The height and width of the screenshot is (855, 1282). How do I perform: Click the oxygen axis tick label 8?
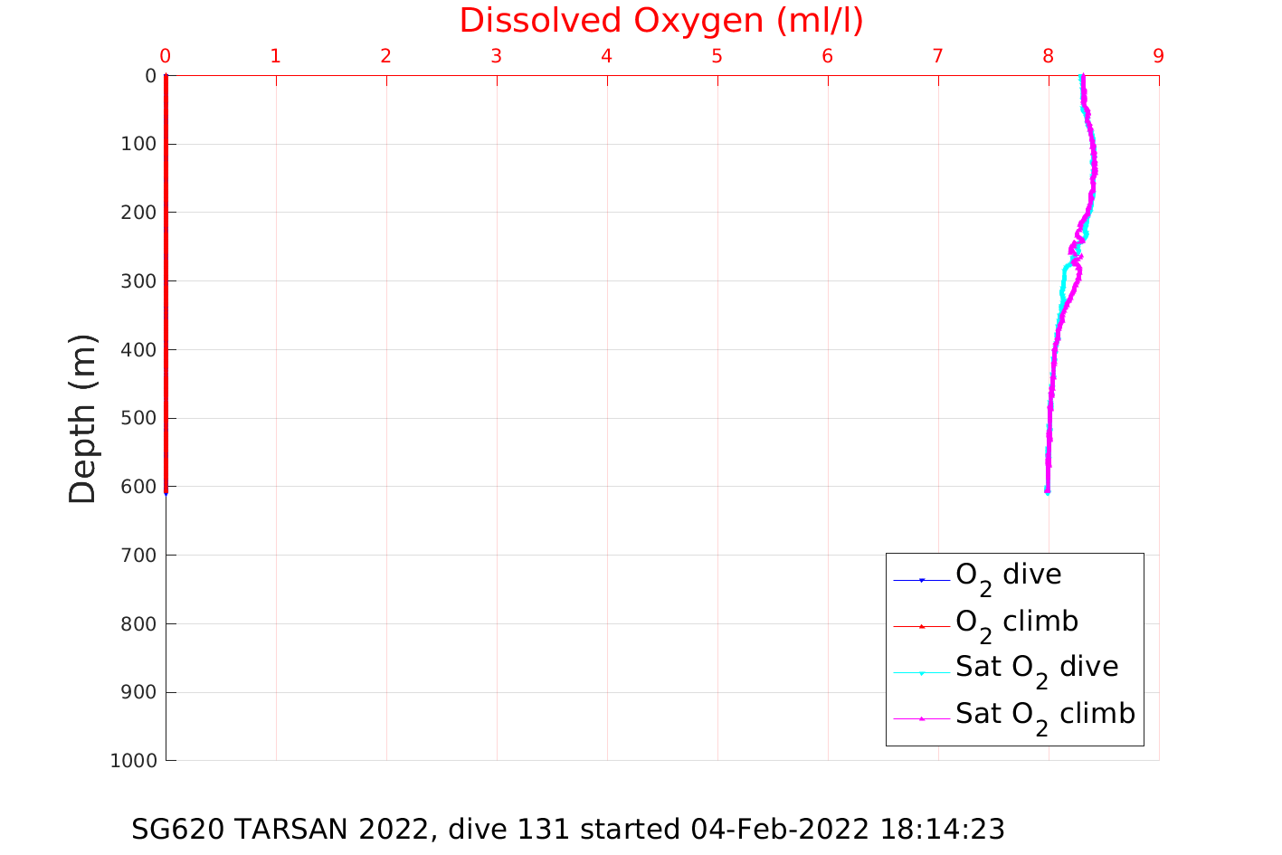pos(1049,56)
